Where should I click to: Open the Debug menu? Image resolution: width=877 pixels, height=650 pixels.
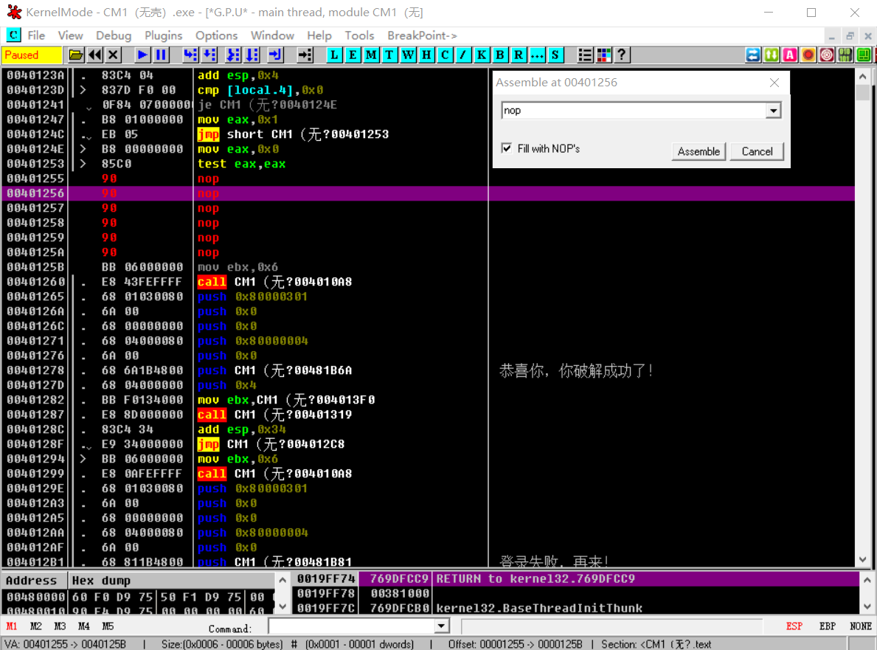[x=114, y=35]
